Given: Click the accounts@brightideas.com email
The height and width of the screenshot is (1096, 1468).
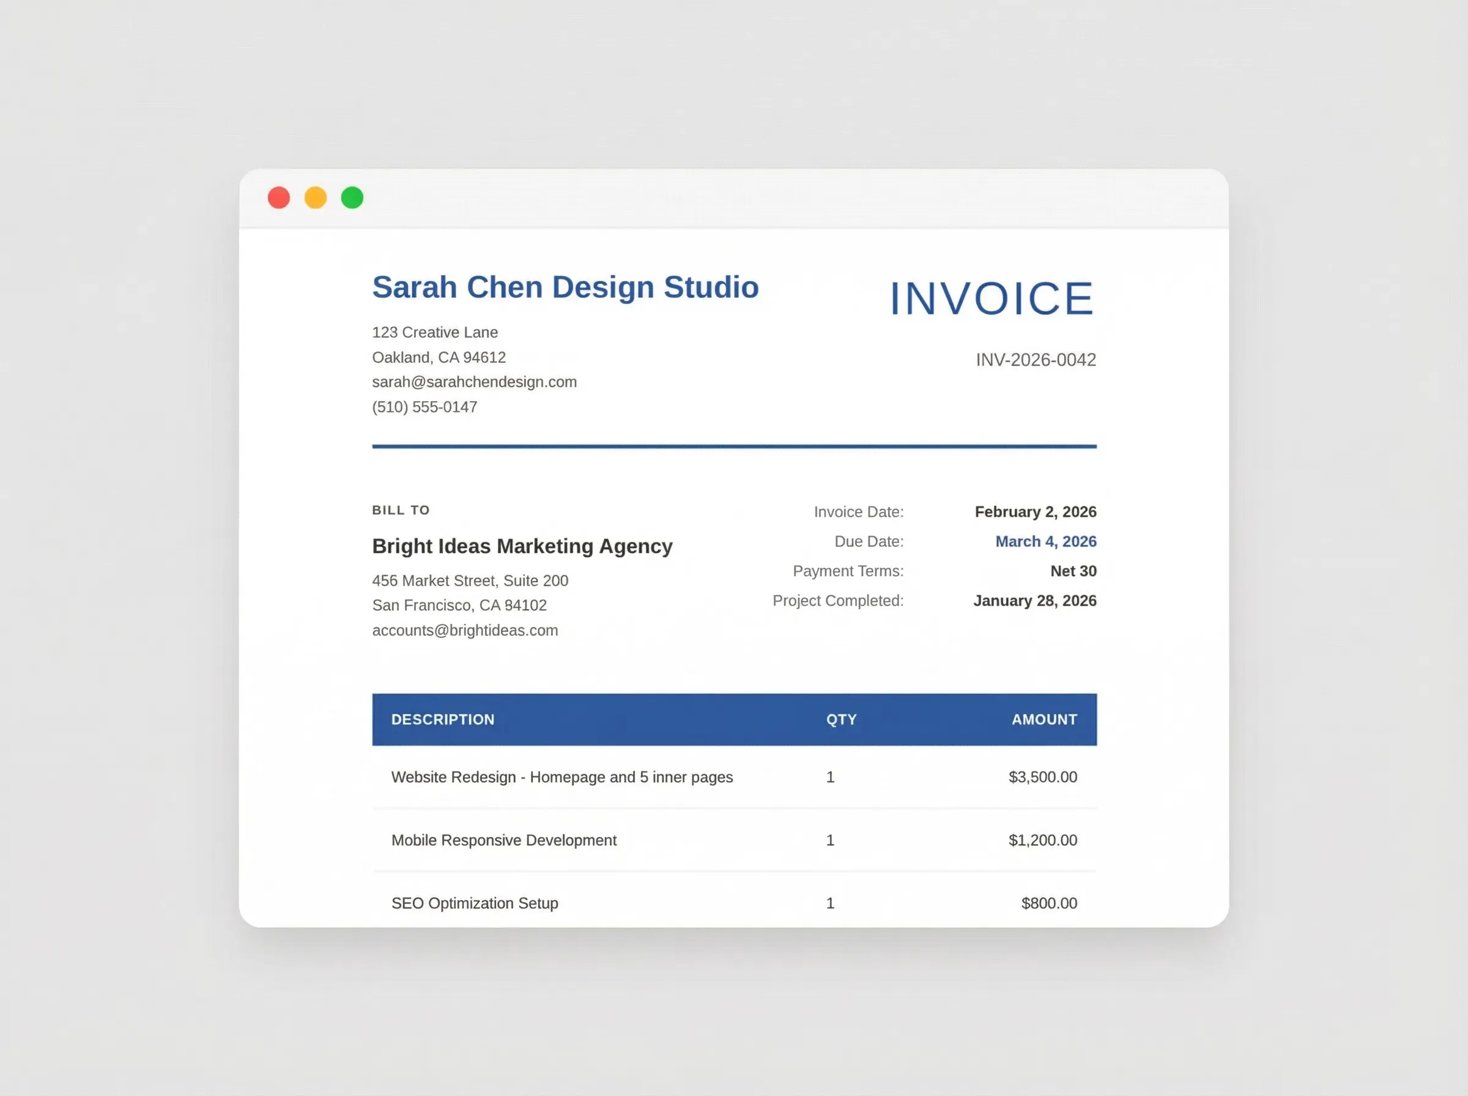Looking at the screenshot, I should click(465, 631).
